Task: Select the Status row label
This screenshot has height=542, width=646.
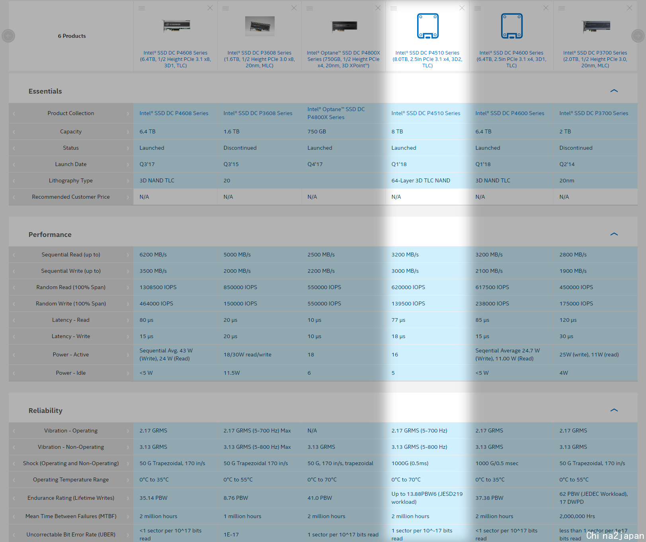Action: coord(71,148)
